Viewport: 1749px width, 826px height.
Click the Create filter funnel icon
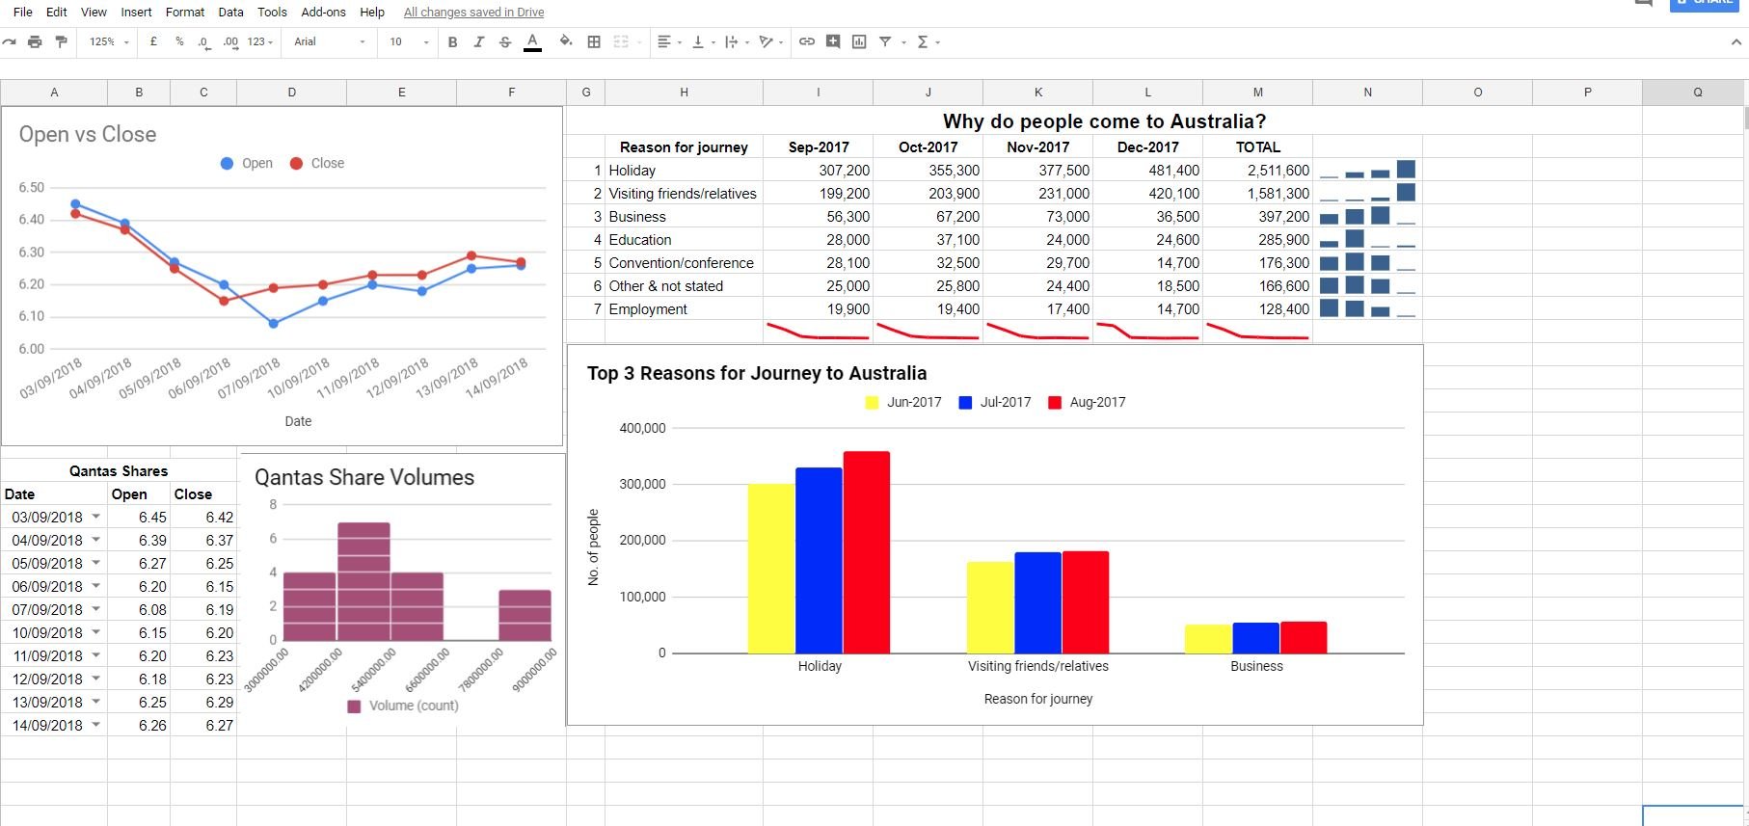885,41
